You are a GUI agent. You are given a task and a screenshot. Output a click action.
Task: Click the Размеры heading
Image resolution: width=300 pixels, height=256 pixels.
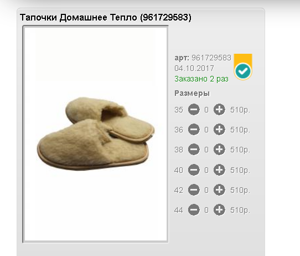coord(192,94)
